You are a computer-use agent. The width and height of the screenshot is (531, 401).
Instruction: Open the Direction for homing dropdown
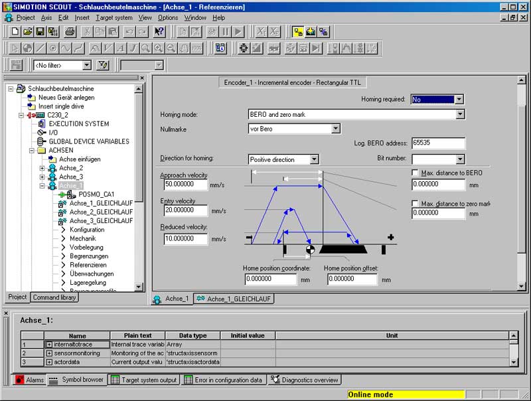[x=314, y=159]
